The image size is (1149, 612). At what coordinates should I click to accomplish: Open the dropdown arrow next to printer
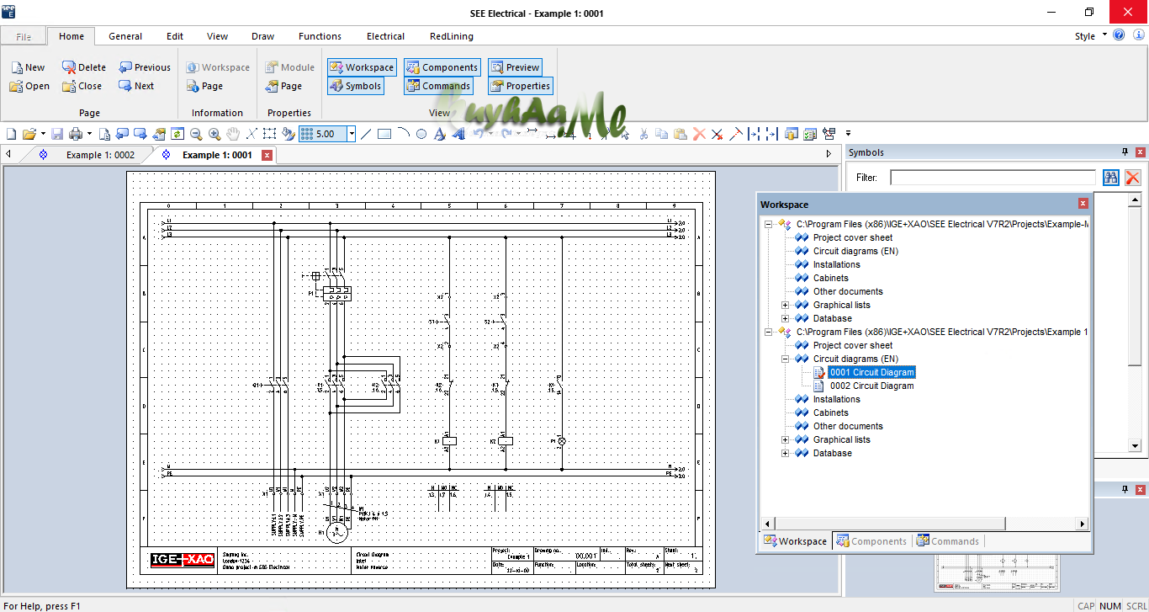[x=89, y=134]
